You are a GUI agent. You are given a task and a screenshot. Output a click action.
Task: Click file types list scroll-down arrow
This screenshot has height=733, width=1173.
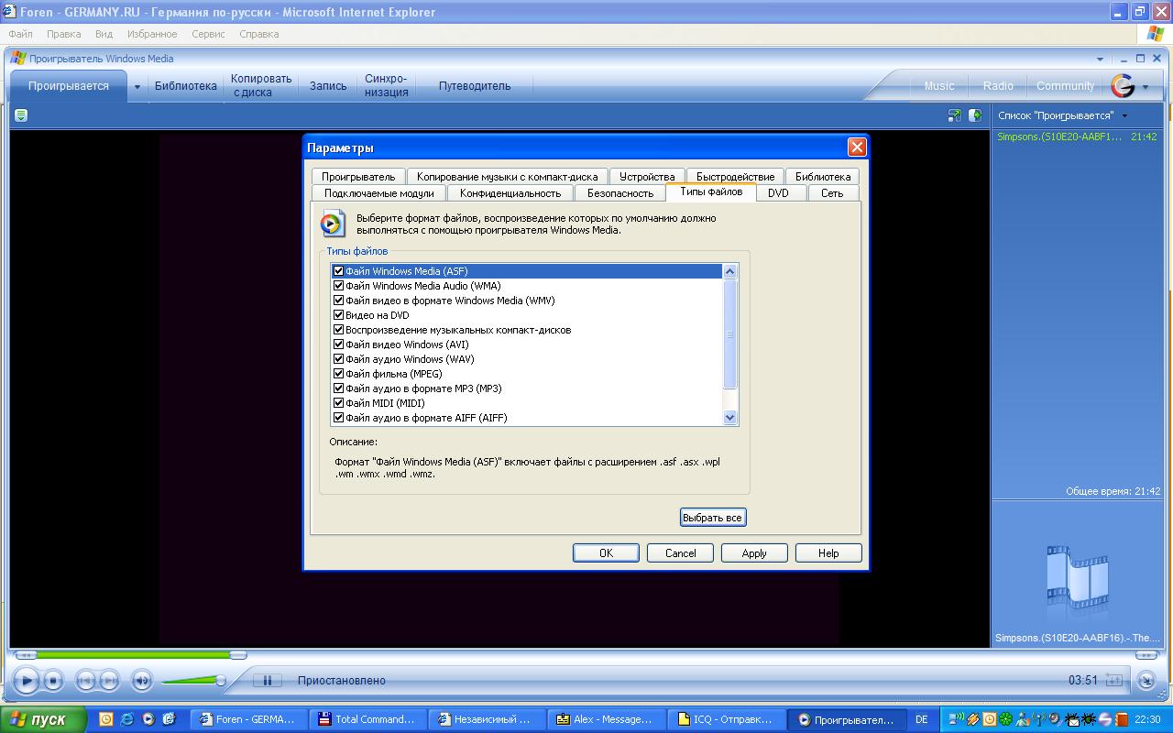[730, 418]
